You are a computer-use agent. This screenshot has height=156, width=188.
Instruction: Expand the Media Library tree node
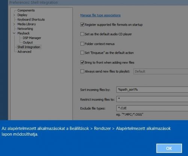coord(14,24)
